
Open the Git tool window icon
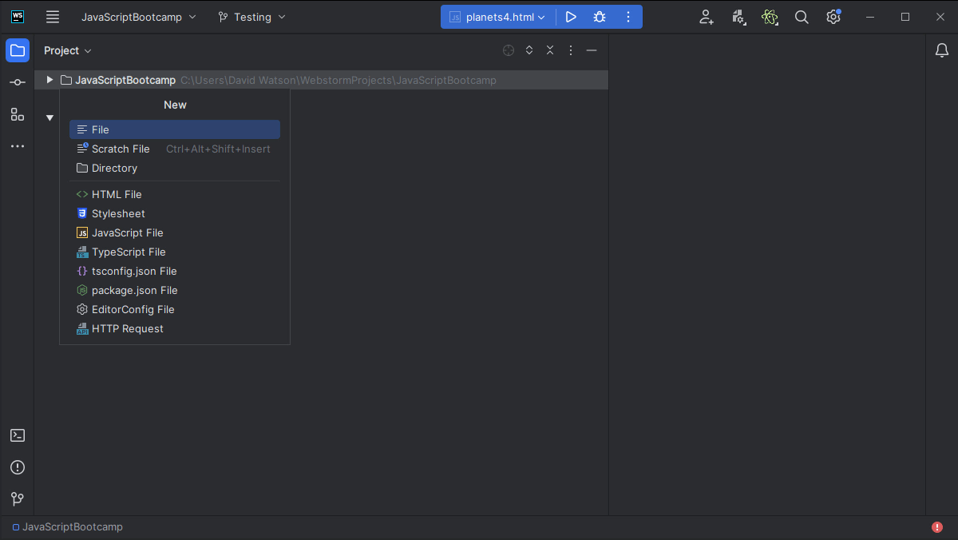[18, 499]
